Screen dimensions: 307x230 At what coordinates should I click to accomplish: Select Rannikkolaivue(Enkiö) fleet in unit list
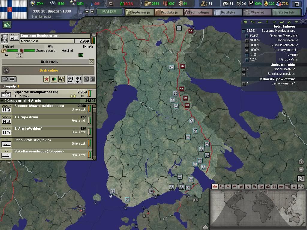(46, 143)
